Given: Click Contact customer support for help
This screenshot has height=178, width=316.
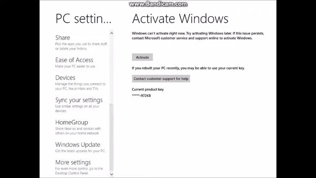Looking at the screenshot, I should 161,79.
